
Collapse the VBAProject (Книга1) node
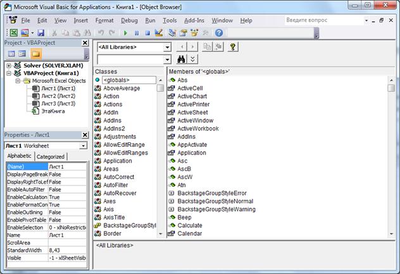(x=9, y=73)
